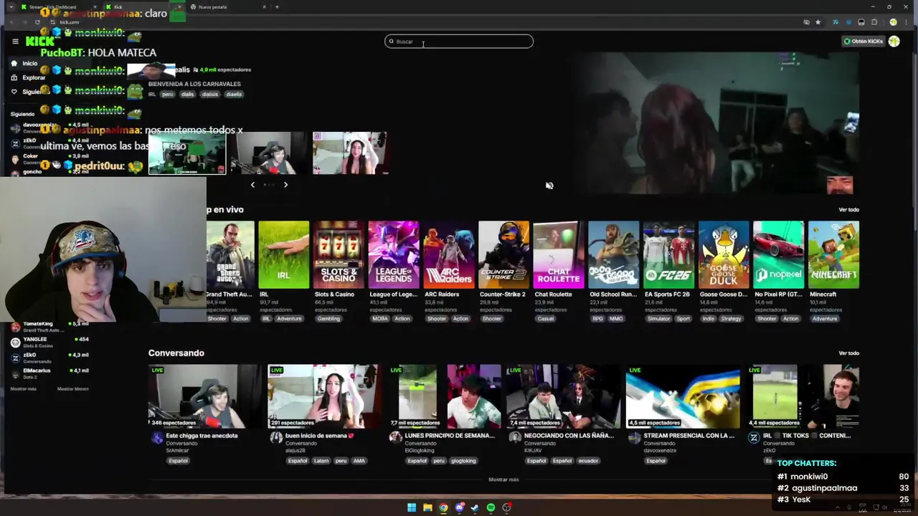
Task: Open the EA Sports FC 26 category
Action: click(668, 254)
